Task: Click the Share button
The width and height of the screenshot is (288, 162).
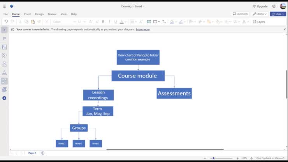Action: point(278,14)
